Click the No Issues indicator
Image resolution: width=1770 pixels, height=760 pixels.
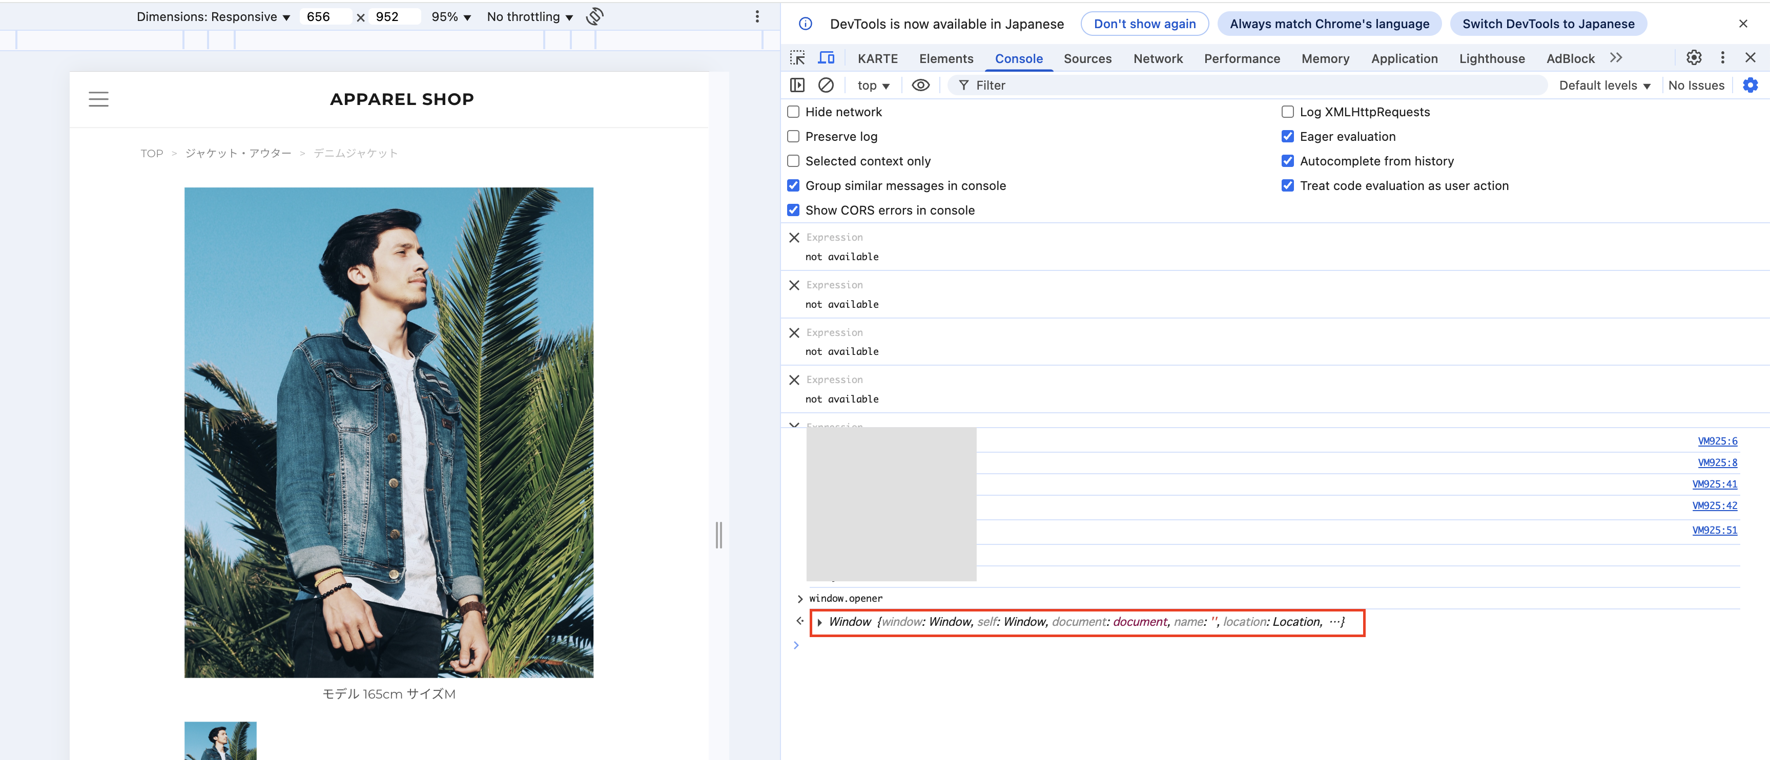click(x=1696, y=85)
